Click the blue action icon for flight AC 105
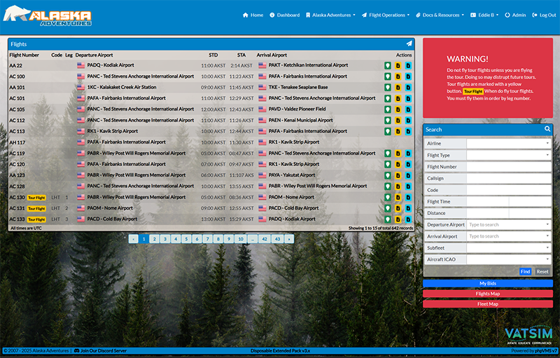This screenshot has width=560, height=358. [408, 109]
